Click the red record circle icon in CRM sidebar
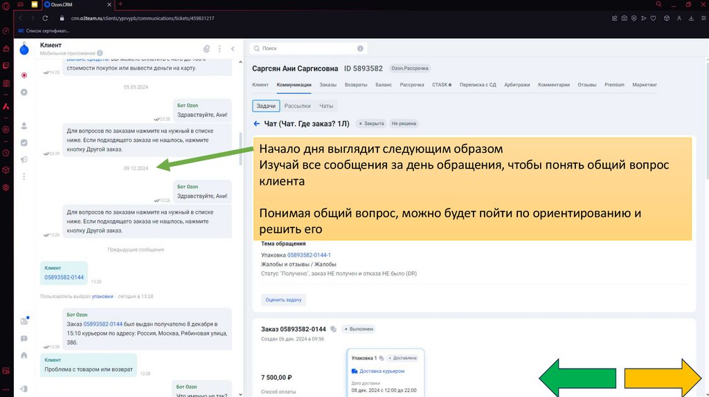The width and height of the screenshot is (709, 397). 24,75
